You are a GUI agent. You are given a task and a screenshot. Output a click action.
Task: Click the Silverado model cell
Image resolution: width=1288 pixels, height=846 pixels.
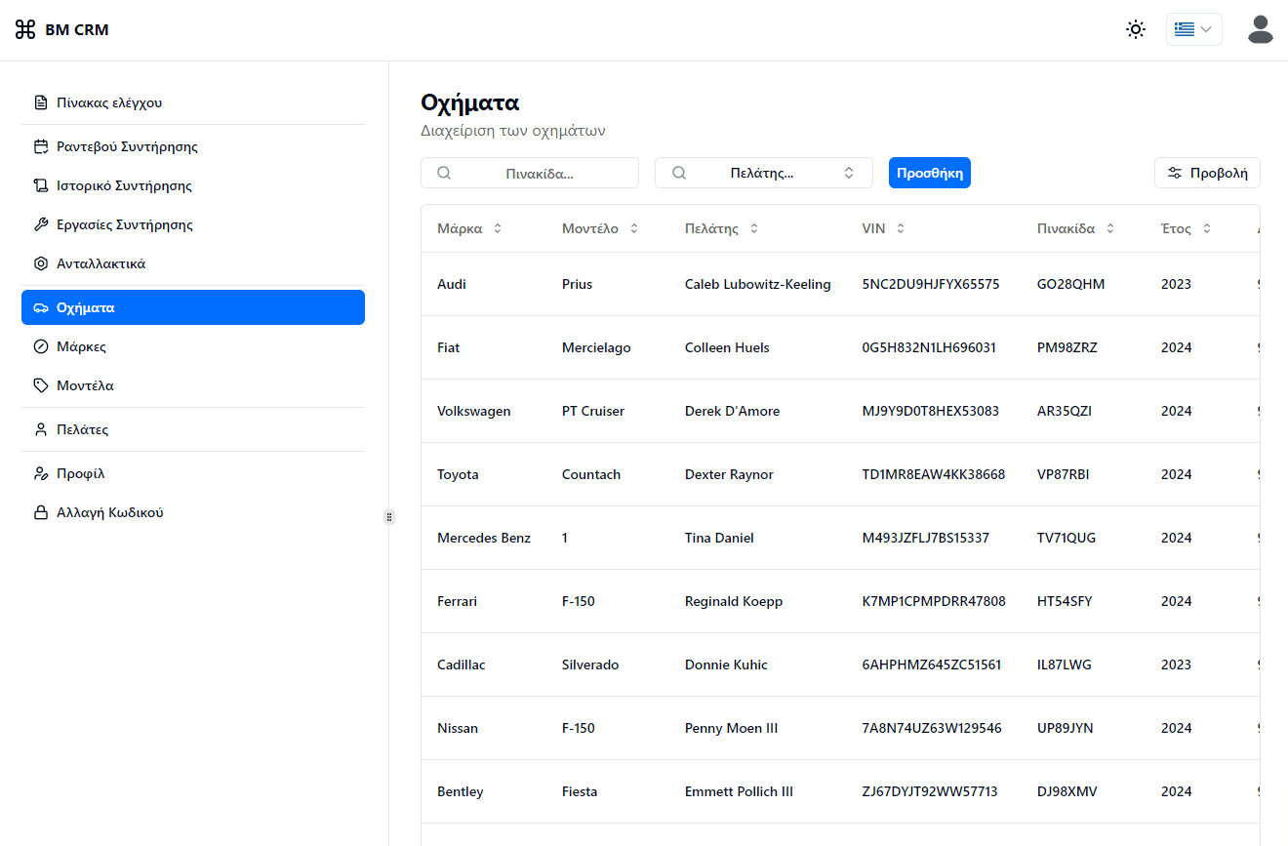[590, 665]
